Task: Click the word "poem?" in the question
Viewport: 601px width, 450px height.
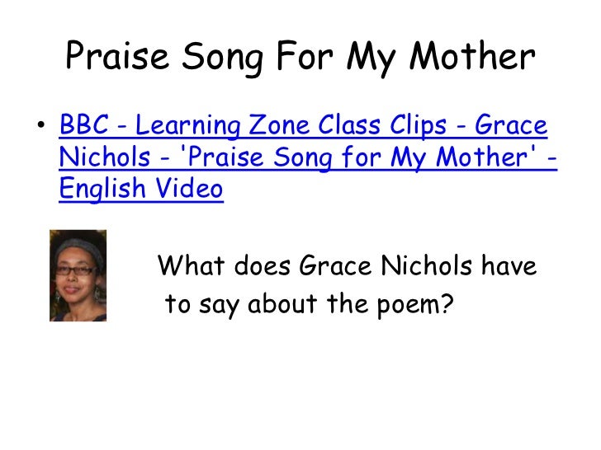Action: (x=415, y=306)
